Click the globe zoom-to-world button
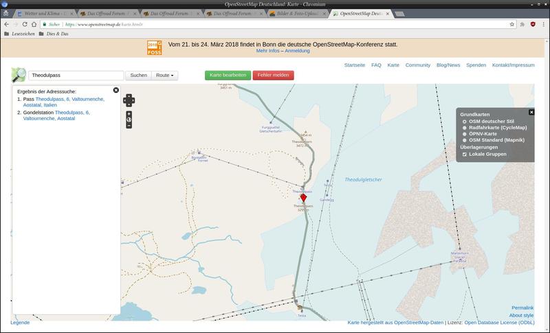The width and height of the screenshot is (550, 333). [x=129, y=119]
